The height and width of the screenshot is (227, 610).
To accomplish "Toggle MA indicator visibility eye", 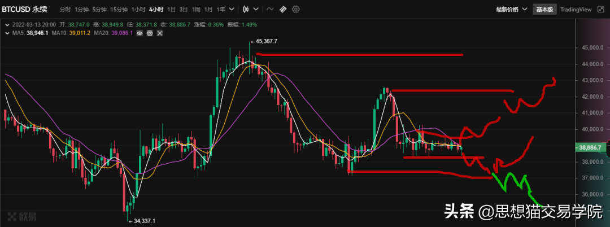I will pyautogui.click(x=140, y=33).
